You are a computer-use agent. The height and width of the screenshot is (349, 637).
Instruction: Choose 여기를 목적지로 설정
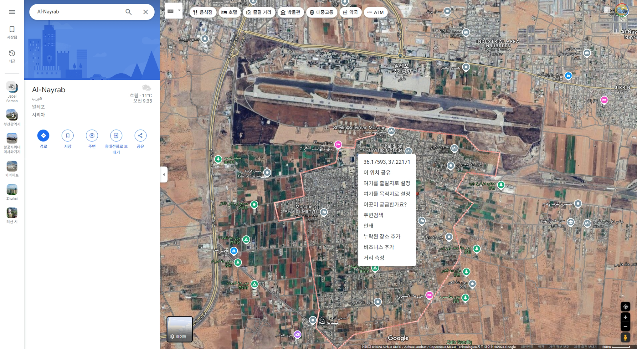387,194
